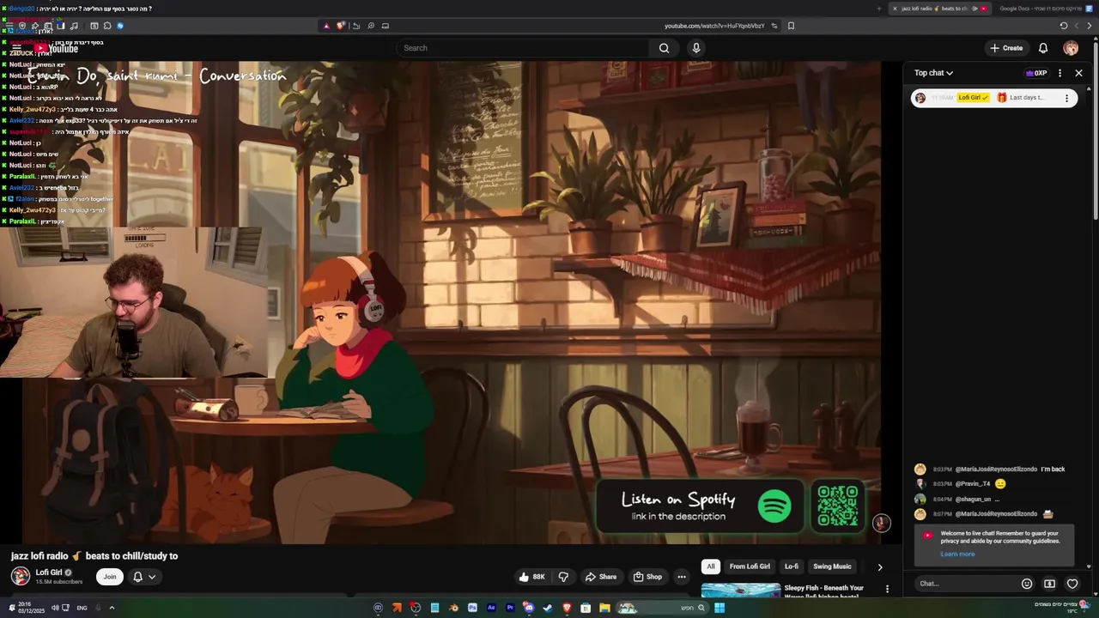Click the Create button

point(1006,48)
